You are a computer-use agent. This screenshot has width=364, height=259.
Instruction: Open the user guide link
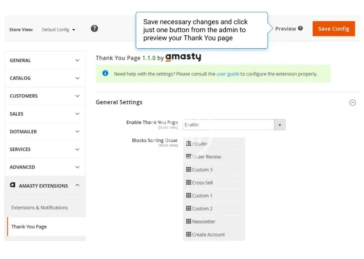coord(228,74)
